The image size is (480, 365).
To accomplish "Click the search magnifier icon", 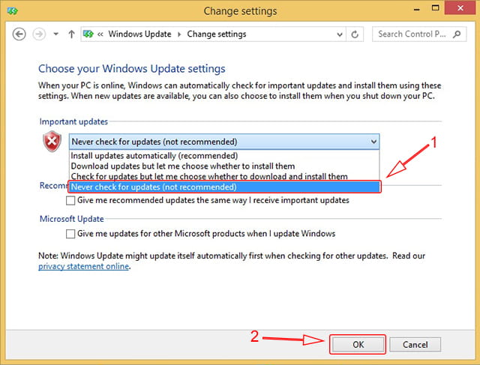I will (x=457, y=34).
